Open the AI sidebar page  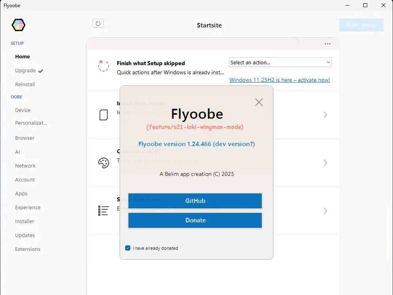point(17,152)
